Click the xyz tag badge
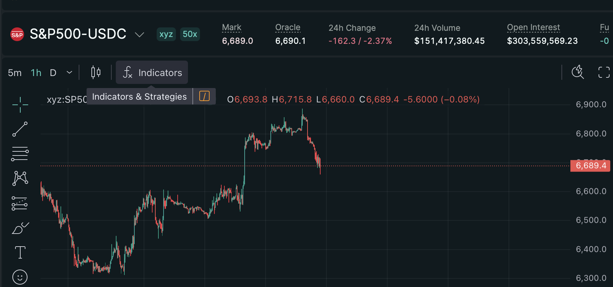613x287 pixels. click(x=166, y=34)
